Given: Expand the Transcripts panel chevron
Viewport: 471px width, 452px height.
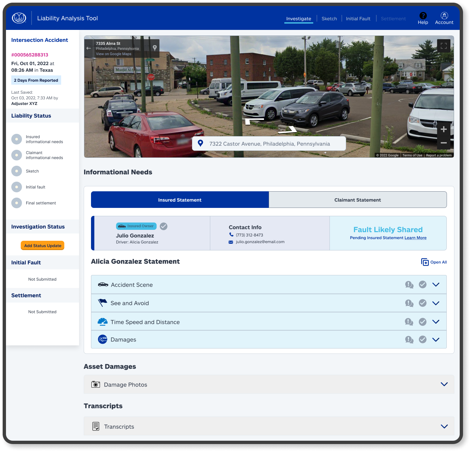Looking at the screenshot, I should pyautogui.click(x=444, y=426).
